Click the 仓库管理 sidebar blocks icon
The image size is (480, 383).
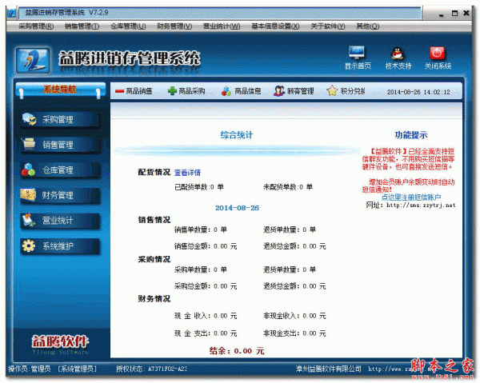point(29,170)
